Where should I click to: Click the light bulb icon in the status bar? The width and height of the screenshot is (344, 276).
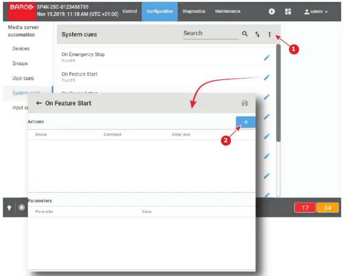coord(9,208)
